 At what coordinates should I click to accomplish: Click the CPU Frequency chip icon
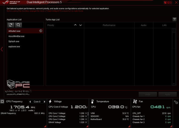[2, 101]
